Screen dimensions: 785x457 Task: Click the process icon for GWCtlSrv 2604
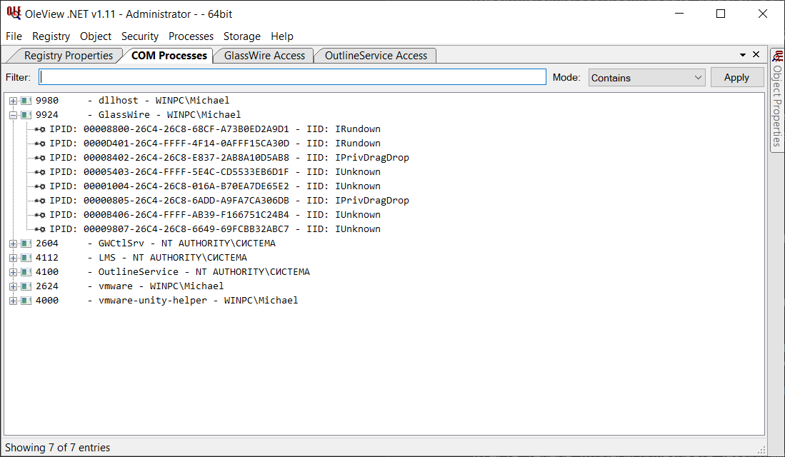[26, 243]
